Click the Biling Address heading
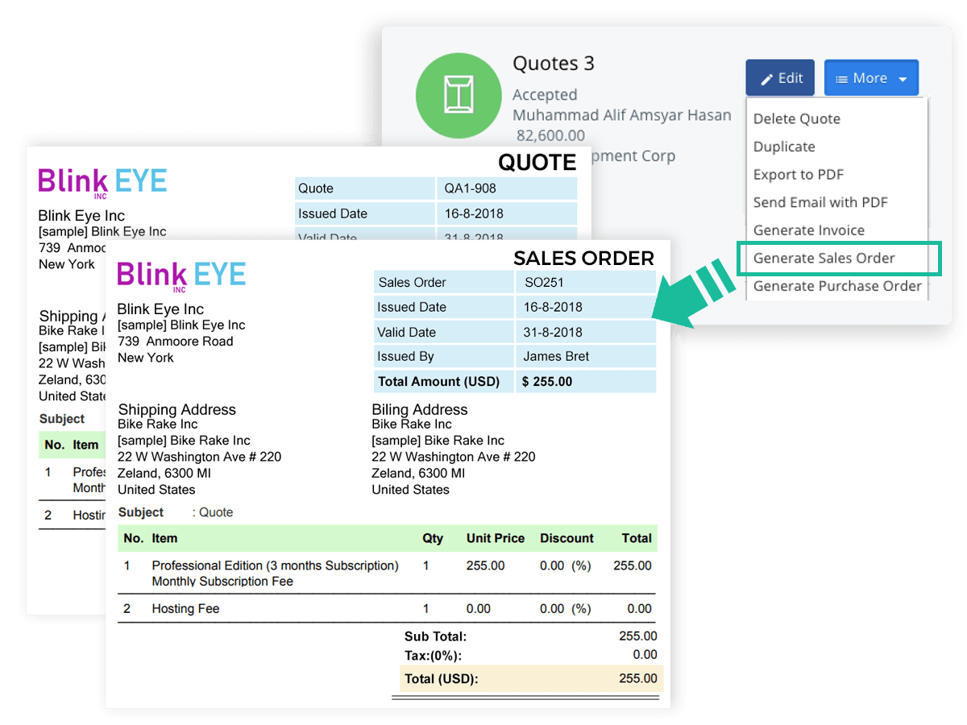Screen dimensions: 967x725 pyautogui.click(x=420, y=410)
